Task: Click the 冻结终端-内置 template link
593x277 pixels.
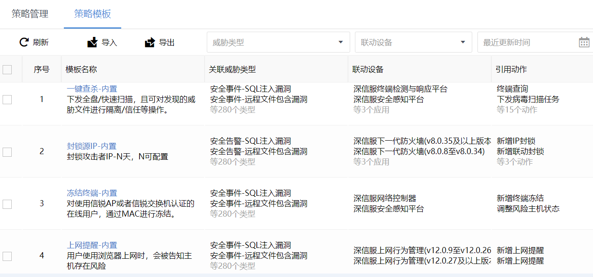Action: pos(92,193)
